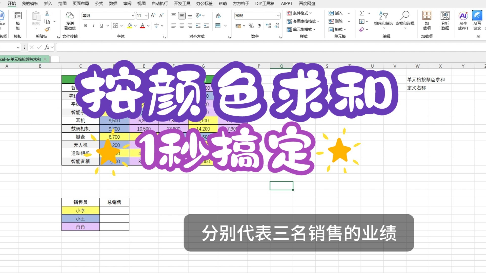The height and width of the screenshot is (273, 486).
Task: Switch to the 公式 ribbon tab
Action: [99, 4]
